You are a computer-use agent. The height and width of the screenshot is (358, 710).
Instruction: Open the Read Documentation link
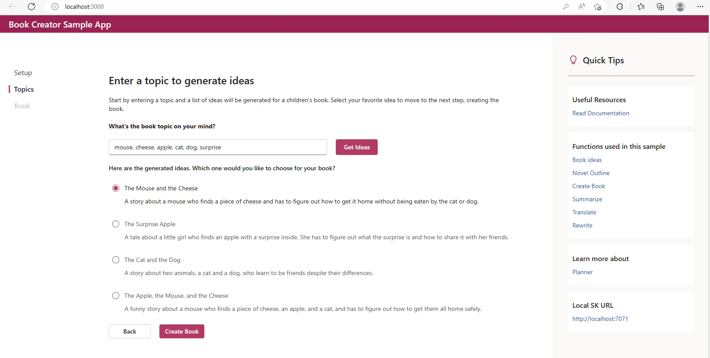(601, 113)
